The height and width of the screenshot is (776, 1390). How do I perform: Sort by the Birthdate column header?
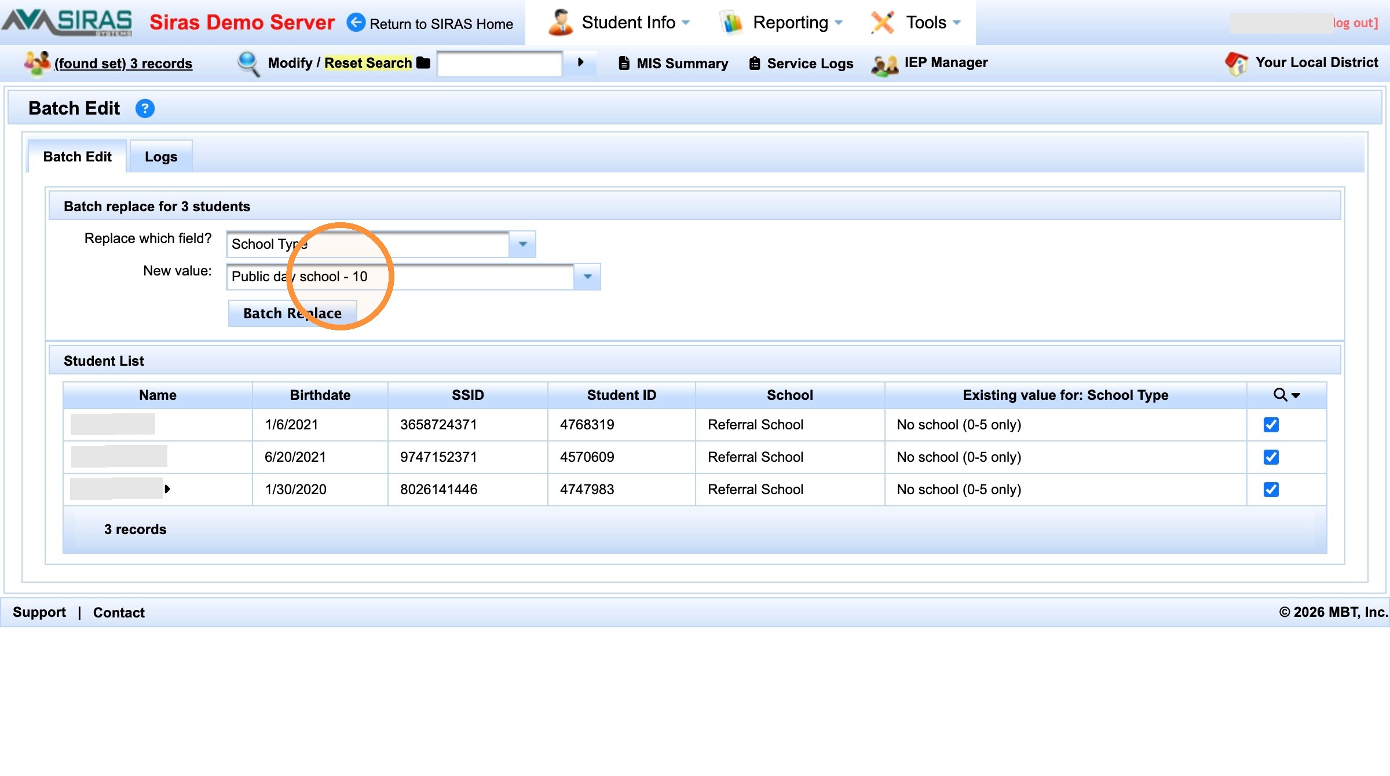point(320,395)
